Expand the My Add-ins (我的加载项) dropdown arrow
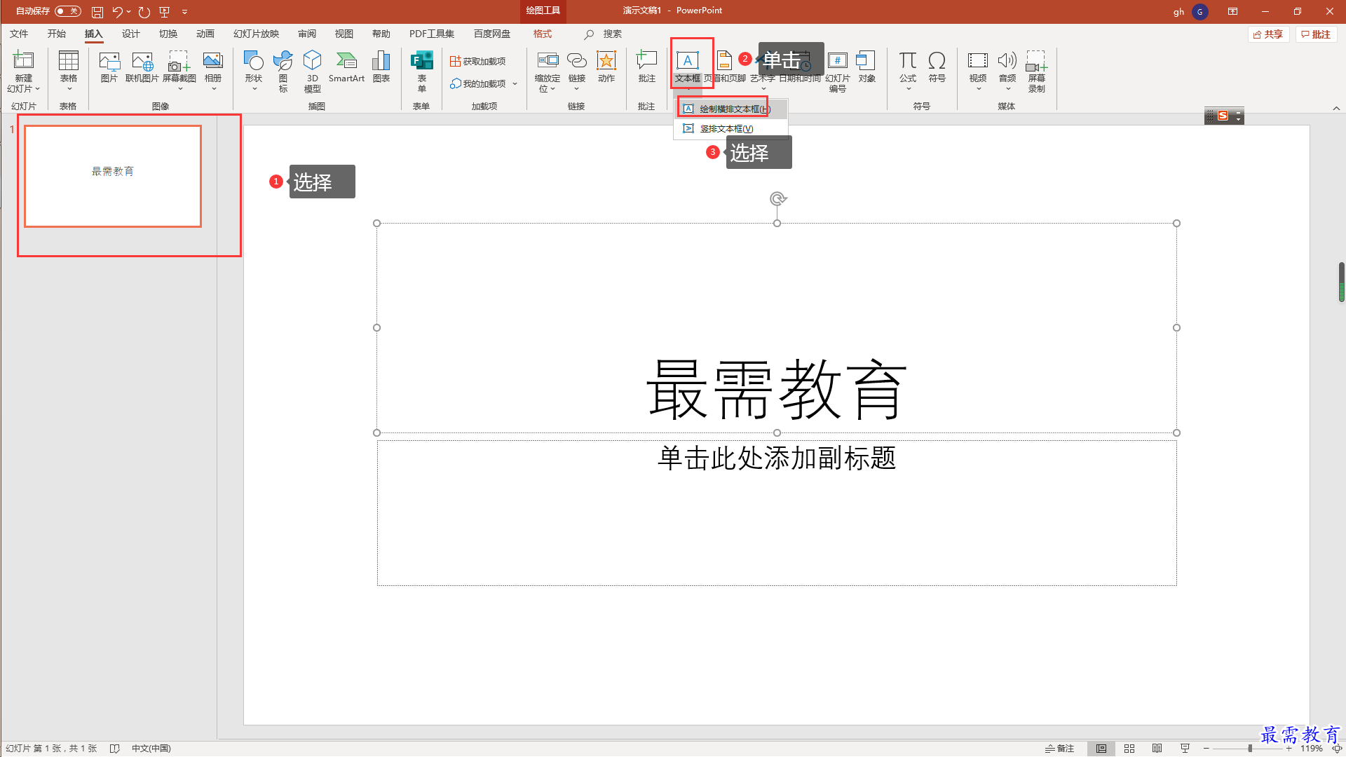 515,84
